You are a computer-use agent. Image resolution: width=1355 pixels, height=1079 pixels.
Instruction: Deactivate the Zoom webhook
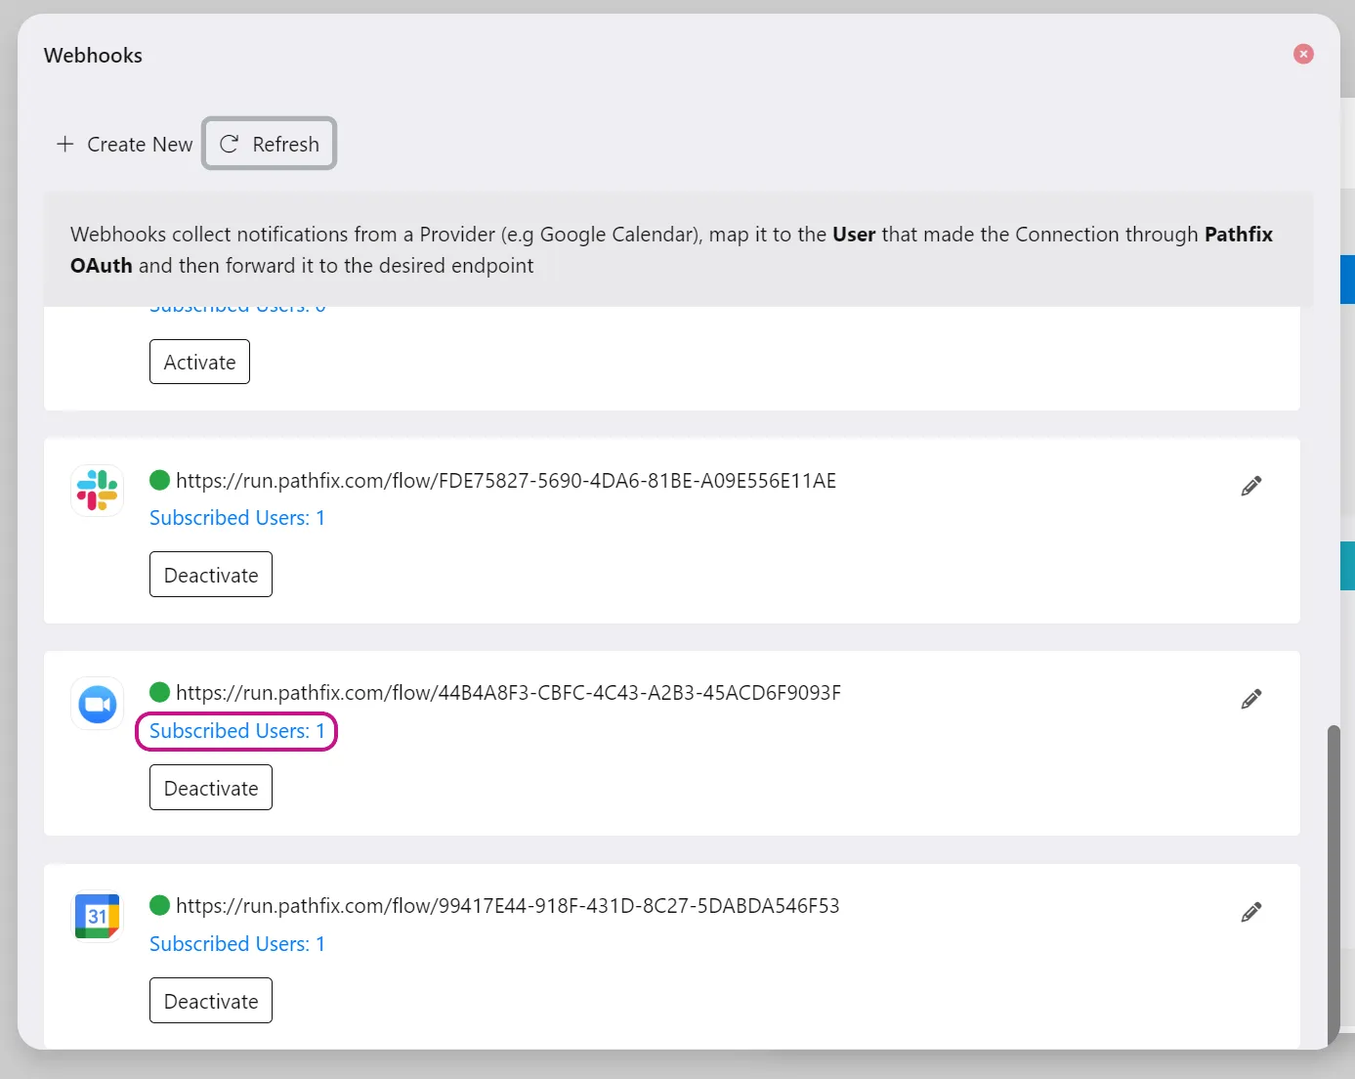(x=211, y=788)
